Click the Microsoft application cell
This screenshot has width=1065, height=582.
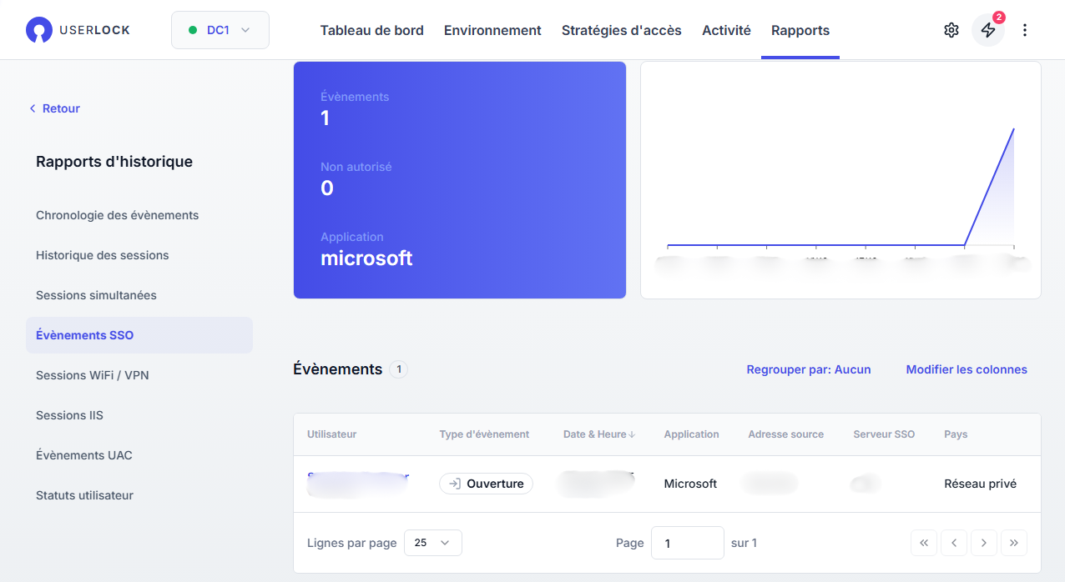690,484
